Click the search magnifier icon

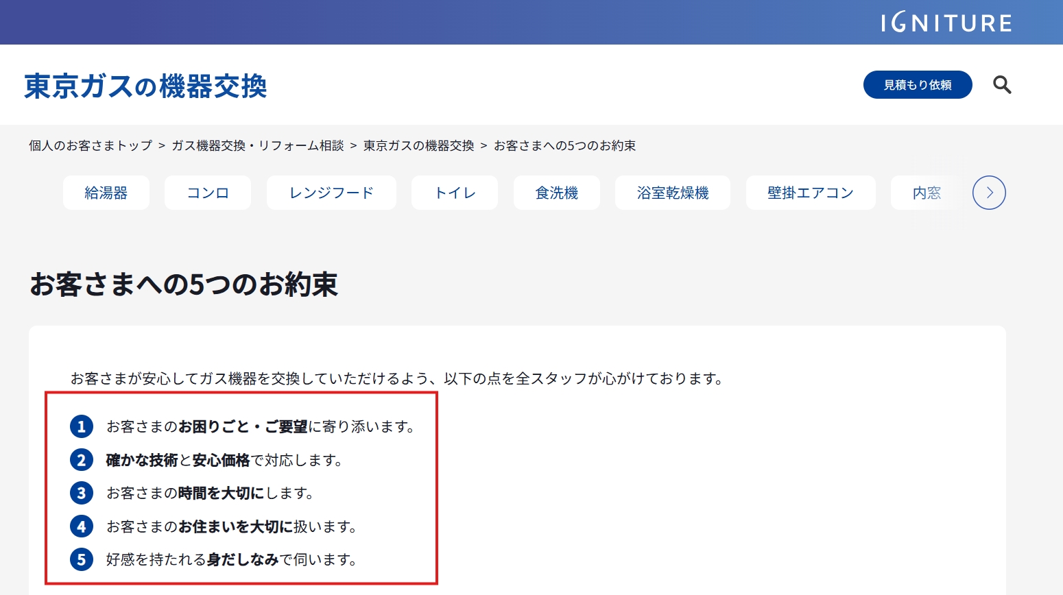tap(1002, 85)
